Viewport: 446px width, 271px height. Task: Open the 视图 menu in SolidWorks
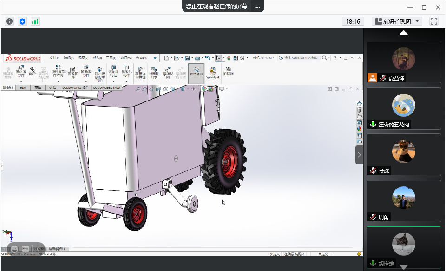point(83,58)
